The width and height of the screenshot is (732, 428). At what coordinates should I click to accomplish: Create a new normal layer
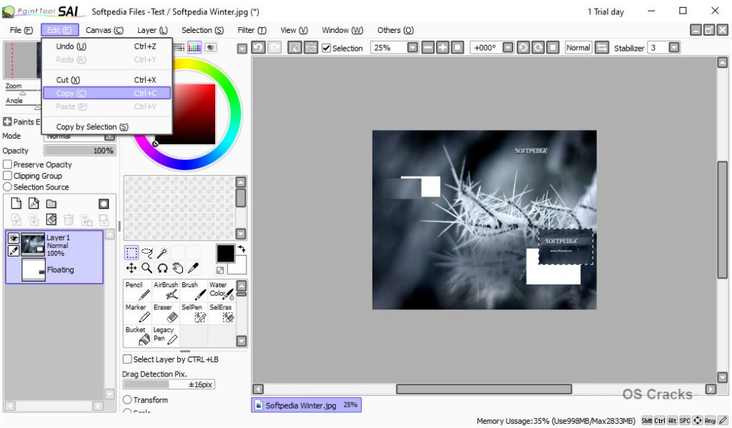coord(16,204)
